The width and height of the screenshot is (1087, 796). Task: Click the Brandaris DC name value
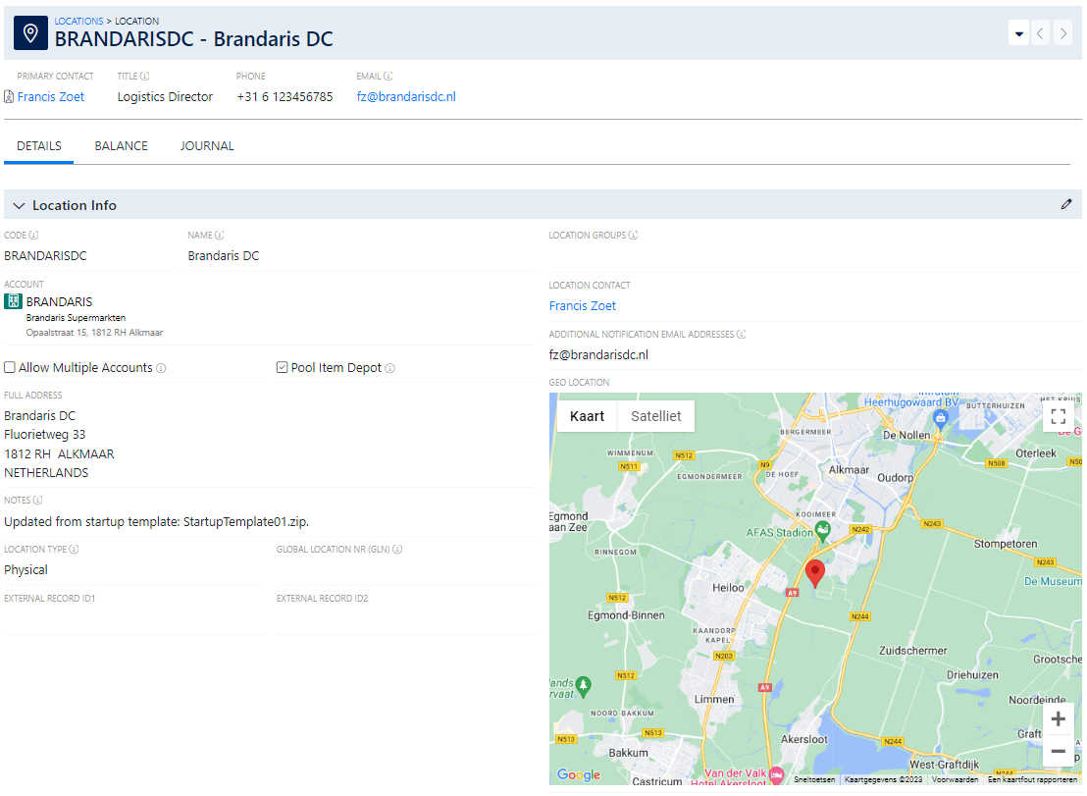(224, 256)
